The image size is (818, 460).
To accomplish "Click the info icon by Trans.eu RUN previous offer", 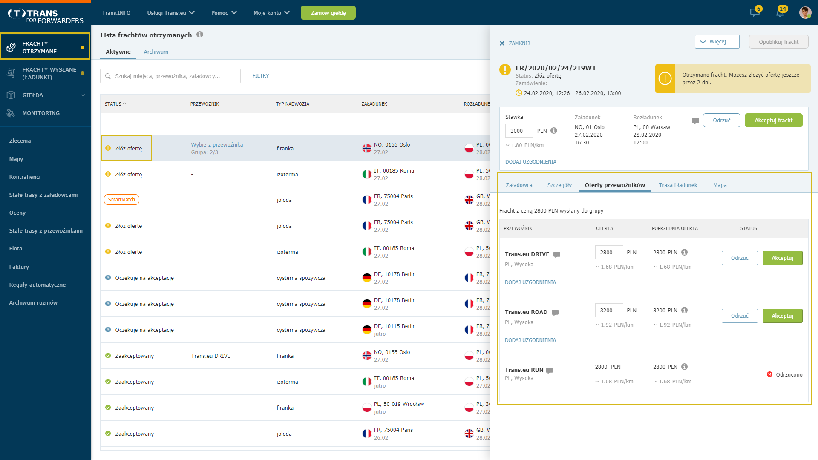I will (x=684, y=367).
